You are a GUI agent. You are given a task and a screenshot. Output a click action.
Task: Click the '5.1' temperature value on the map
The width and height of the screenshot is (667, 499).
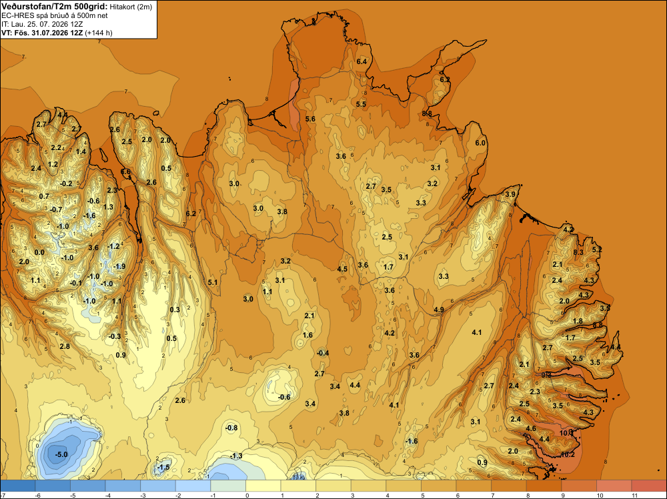coord(213,282)
